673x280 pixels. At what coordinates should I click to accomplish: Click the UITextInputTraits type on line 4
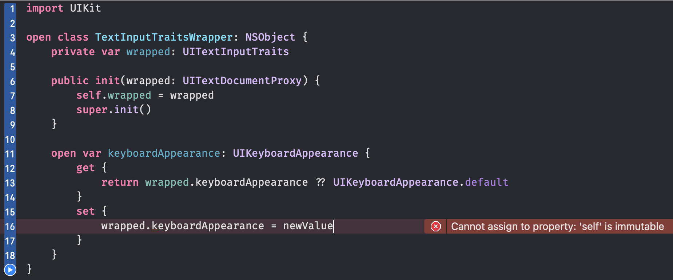point(235,52)
